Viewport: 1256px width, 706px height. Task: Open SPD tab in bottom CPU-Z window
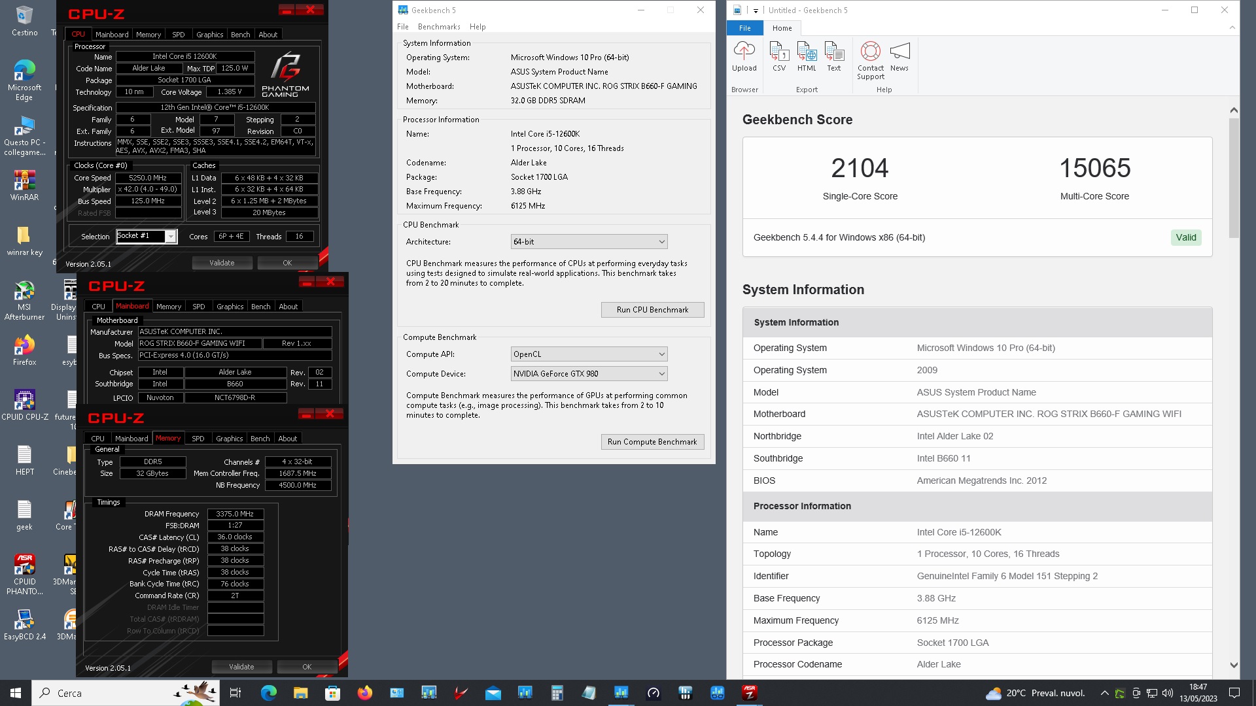[x=198, y=439]
